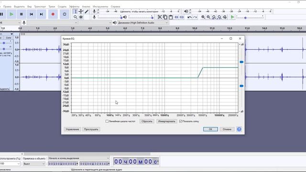The image size is (306, 172).
Task: Click the green Play transport button
Action: click(x=11, y=14)
